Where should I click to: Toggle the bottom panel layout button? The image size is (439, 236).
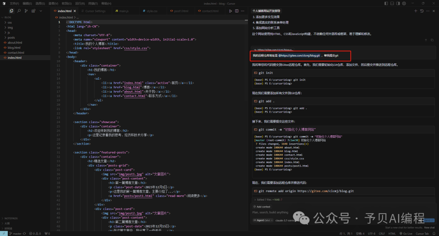coord(391,3)
